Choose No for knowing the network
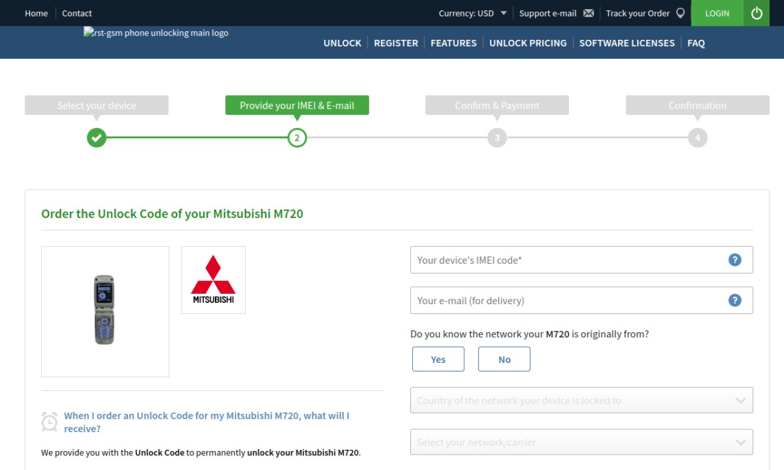This screenshot has width=784, height=470. [x=504, y=359]
